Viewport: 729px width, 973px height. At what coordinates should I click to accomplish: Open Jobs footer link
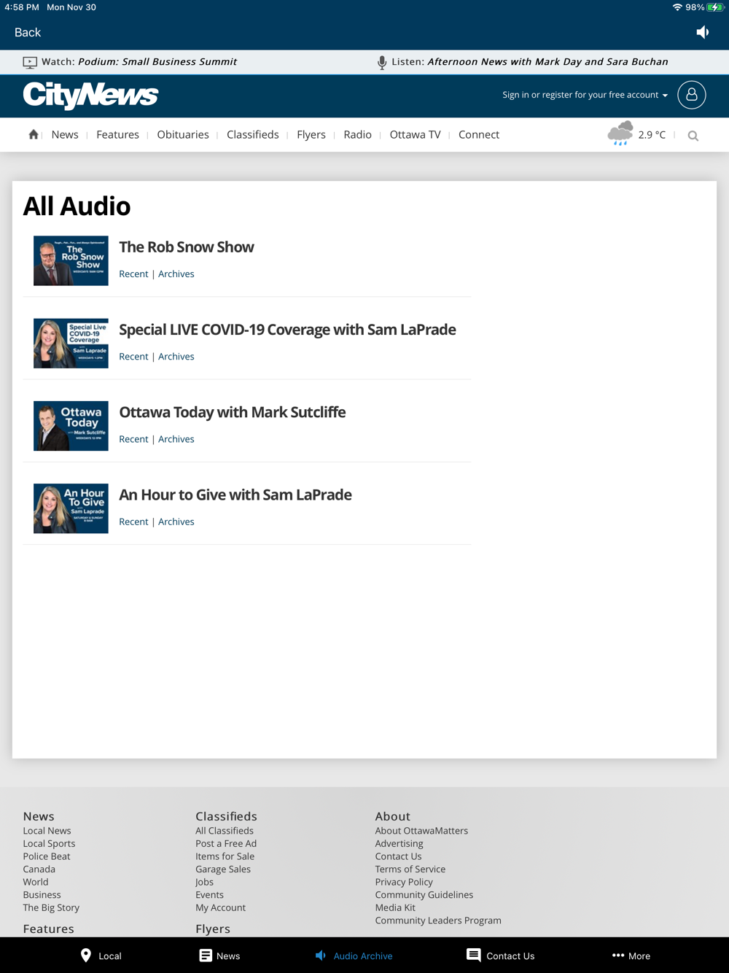[204, 883]
